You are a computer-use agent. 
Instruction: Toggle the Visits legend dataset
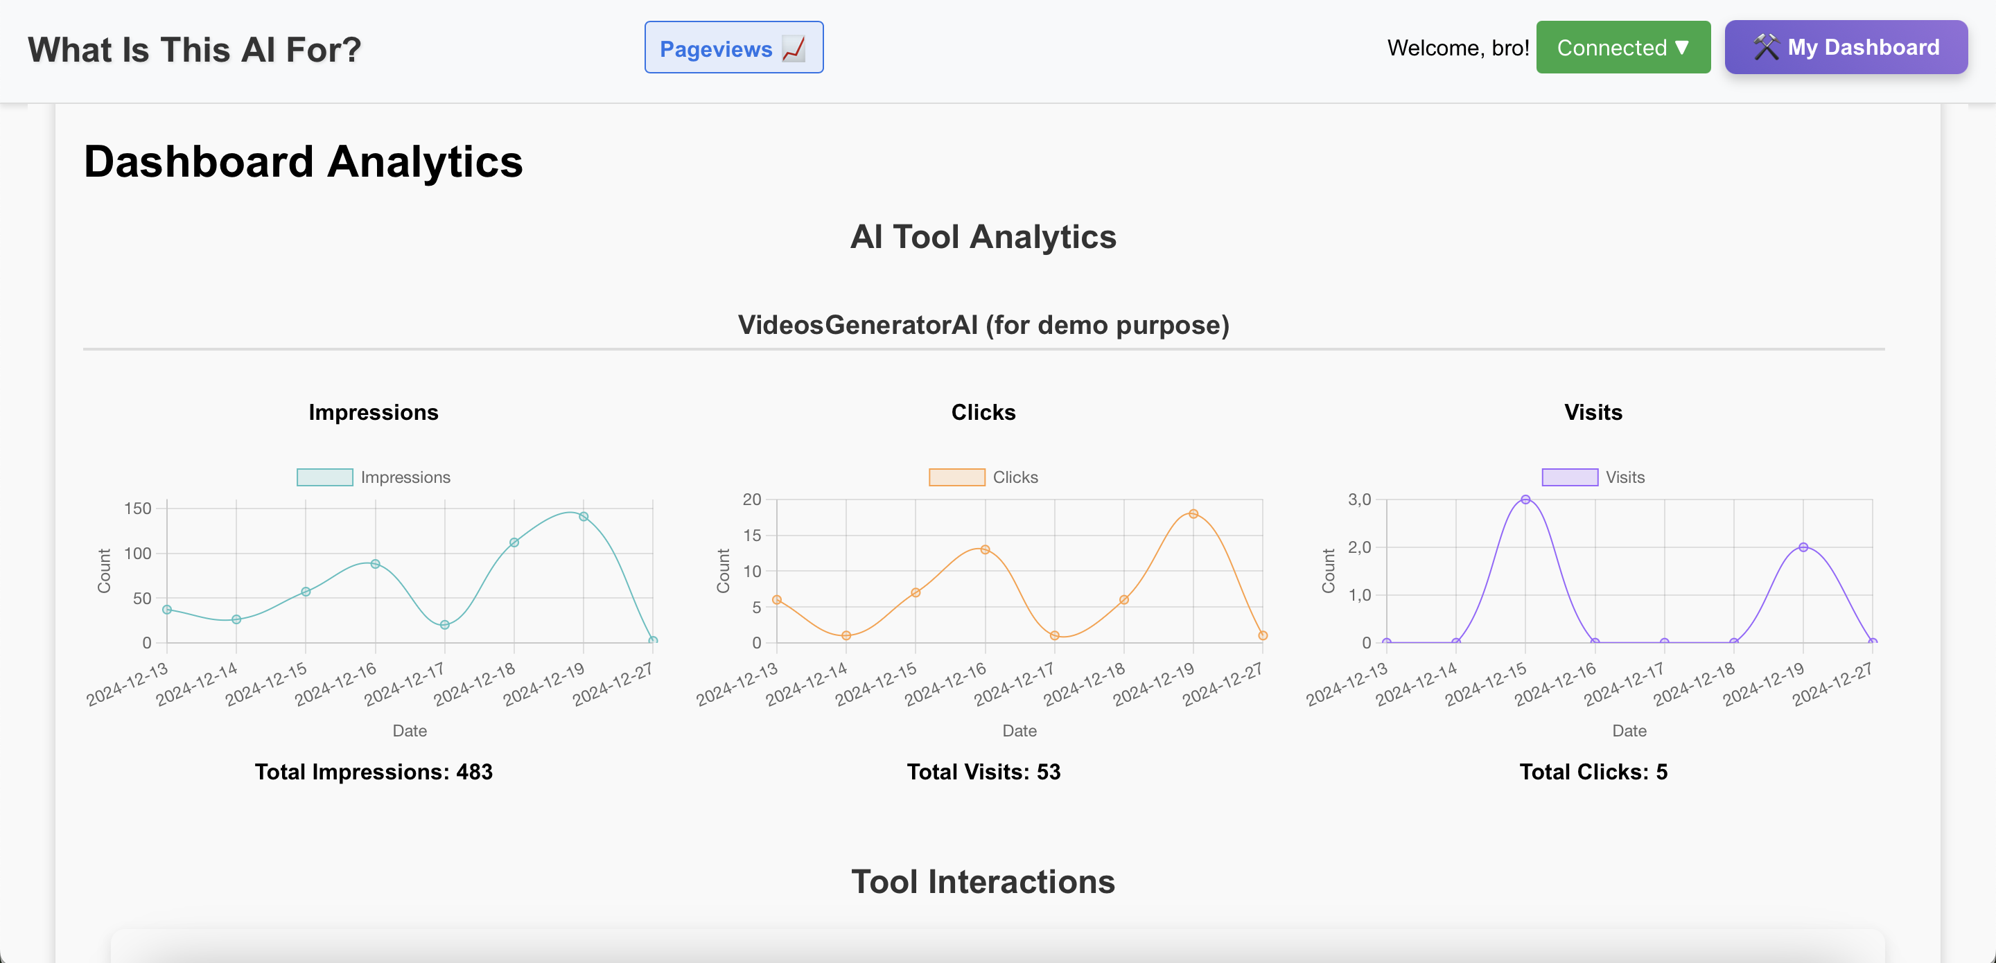click(1624, 477)
